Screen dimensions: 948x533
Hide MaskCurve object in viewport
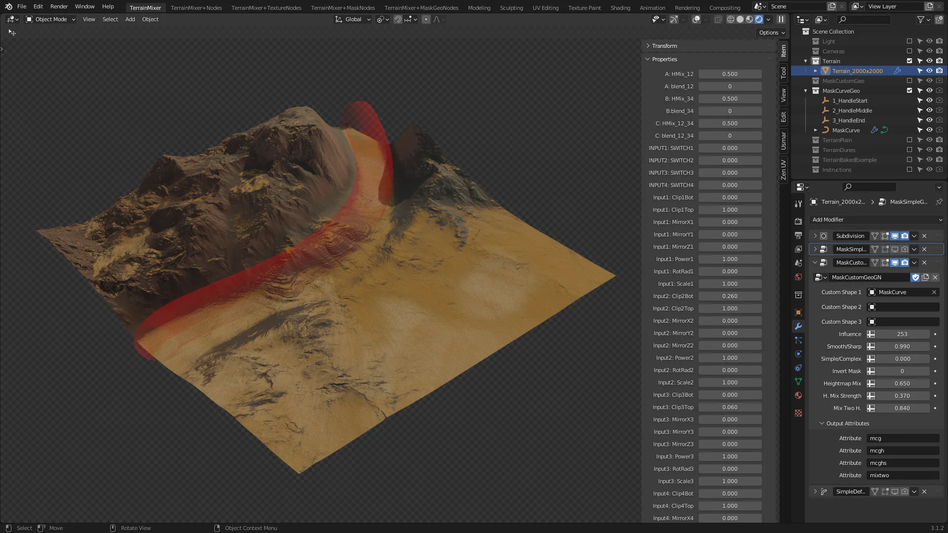coord(929,130)
